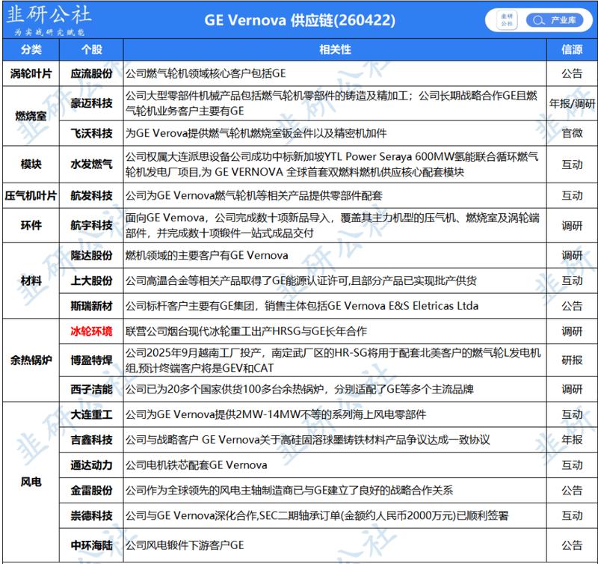The height and width of the screenshot is (564, 598).
Task: Select the 材料 category cell
Action: (x=31, y=281)
